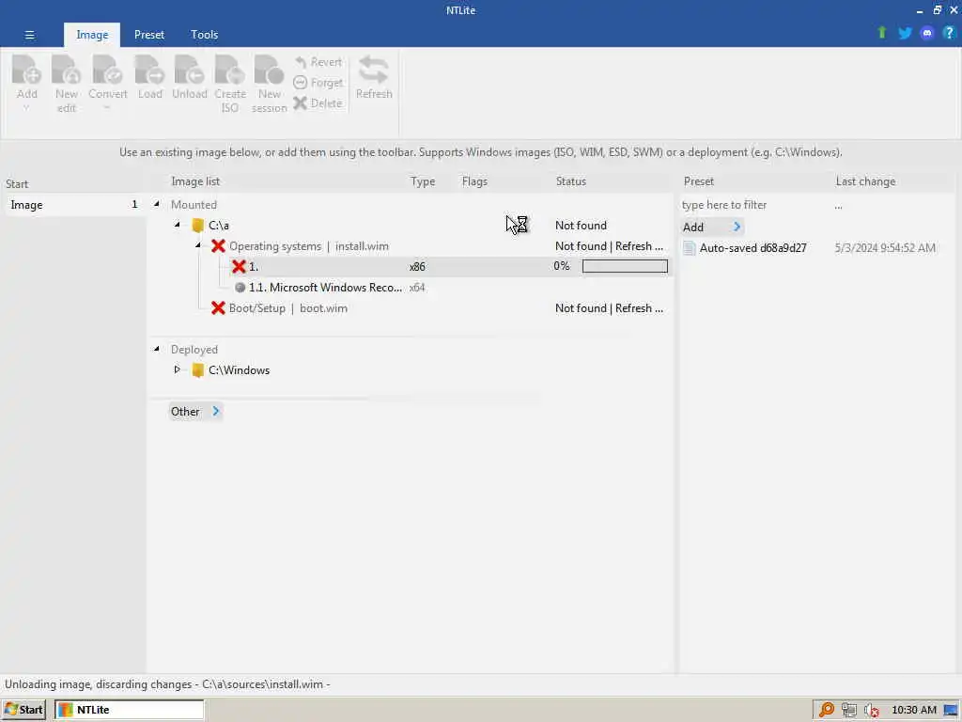
Task: Click the Status column header
Action: [x=570, y=181]
